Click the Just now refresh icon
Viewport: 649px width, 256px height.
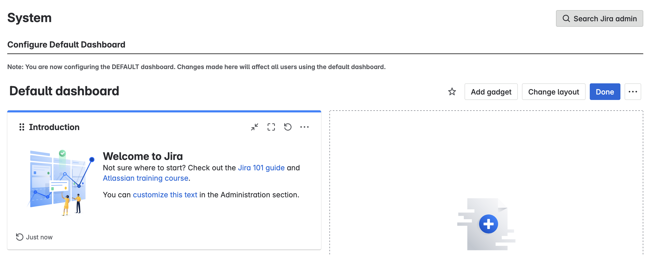point(19,237)
